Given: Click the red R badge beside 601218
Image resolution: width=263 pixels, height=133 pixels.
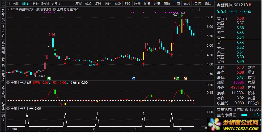Looking at the screenshot, I should [x=250, y=5].
